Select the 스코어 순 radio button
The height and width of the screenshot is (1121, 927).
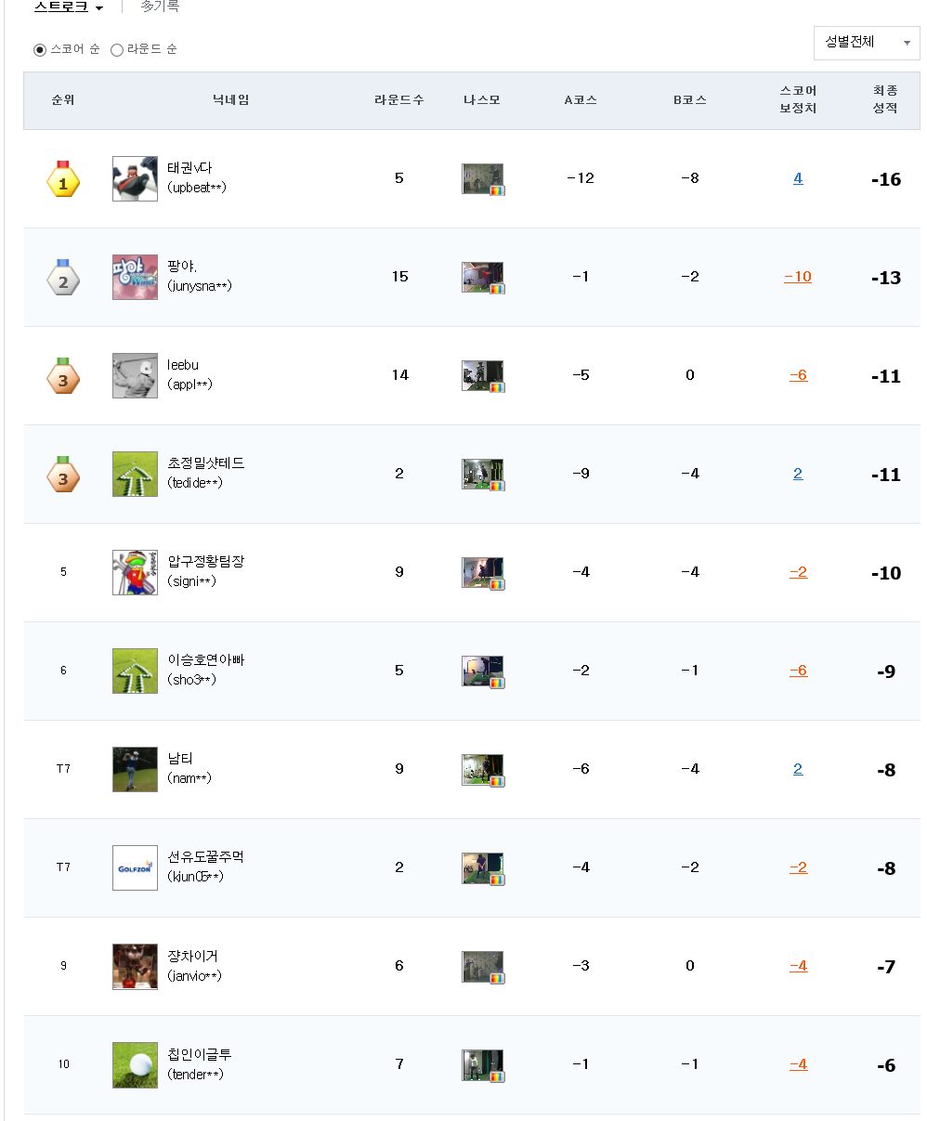(x=40, y=50)
